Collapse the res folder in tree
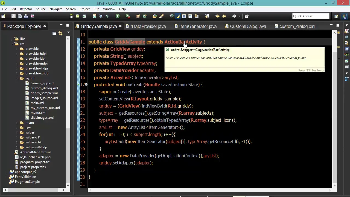The width and height of the screenshot is (350, 197). coord(12,44)
